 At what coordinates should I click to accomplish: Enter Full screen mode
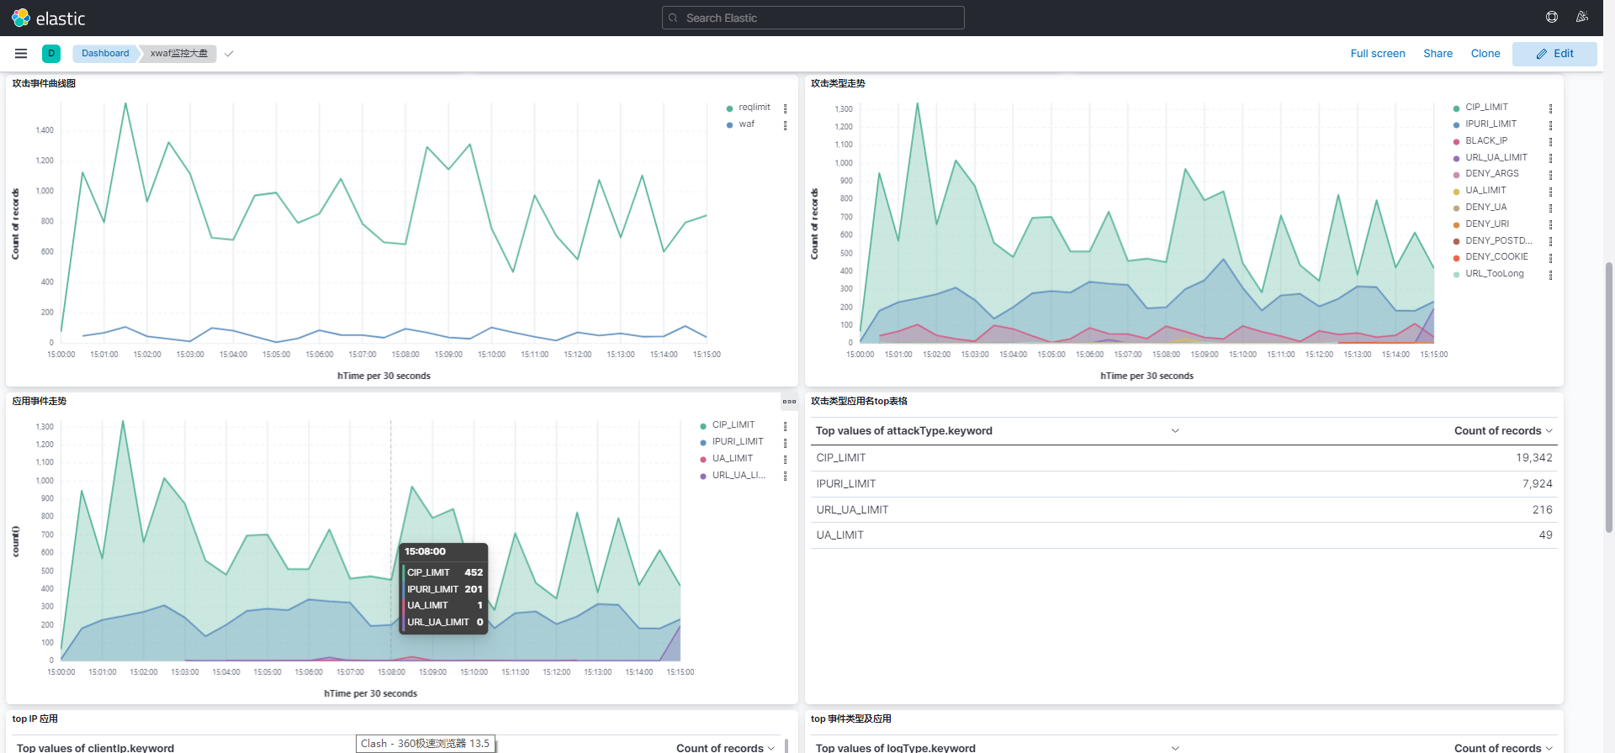[1378, 54]
